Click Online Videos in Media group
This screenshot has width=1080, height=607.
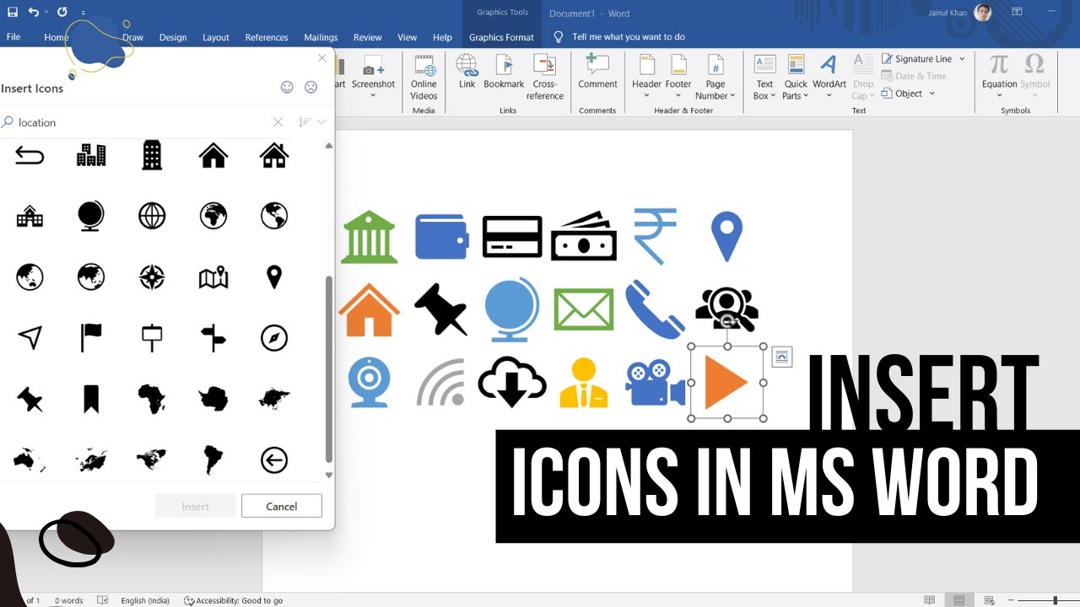424,78
